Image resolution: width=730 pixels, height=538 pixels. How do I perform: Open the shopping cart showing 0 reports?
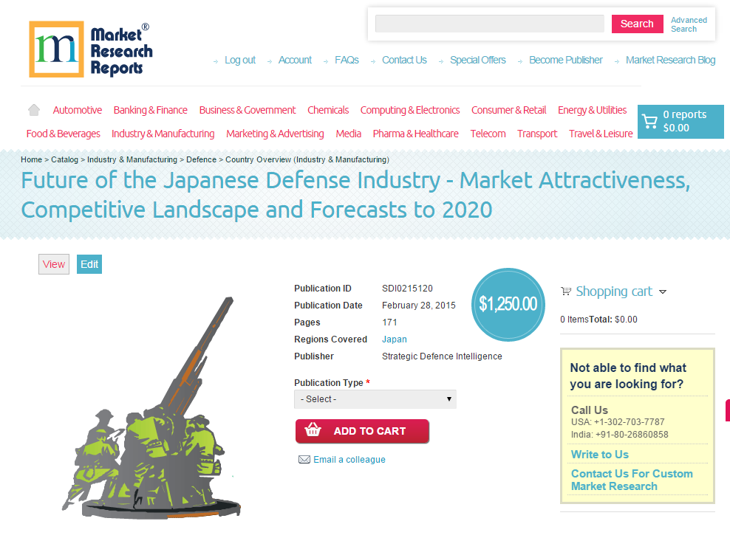tap(680, 120)
